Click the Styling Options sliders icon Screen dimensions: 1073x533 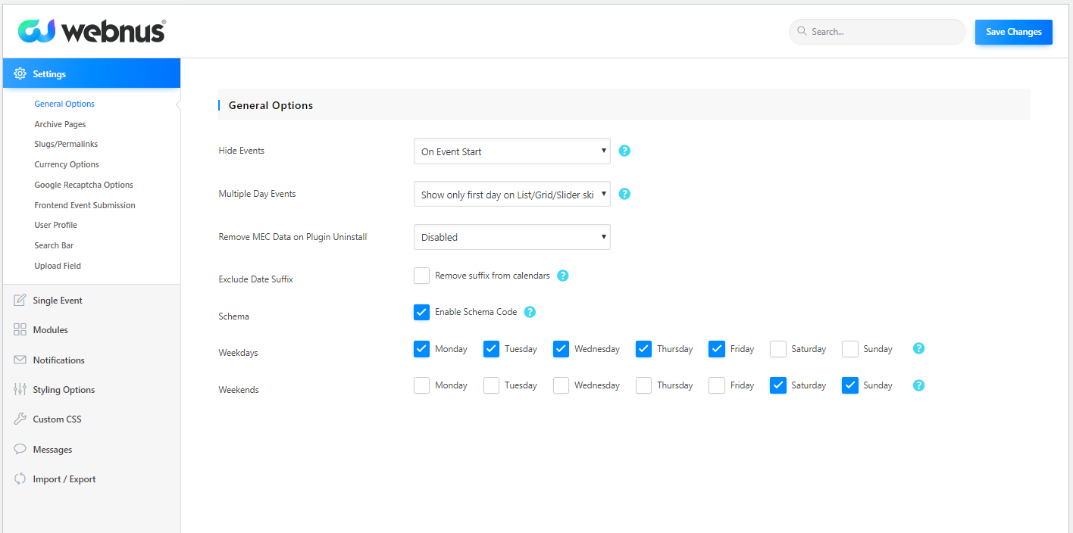(x=20, y=390)
